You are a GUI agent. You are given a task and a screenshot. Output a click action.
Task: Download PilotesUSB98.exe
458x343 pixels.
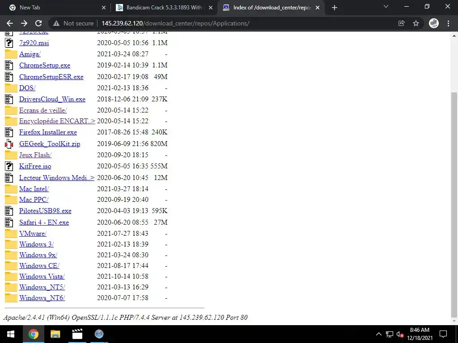tap(45, 211)
